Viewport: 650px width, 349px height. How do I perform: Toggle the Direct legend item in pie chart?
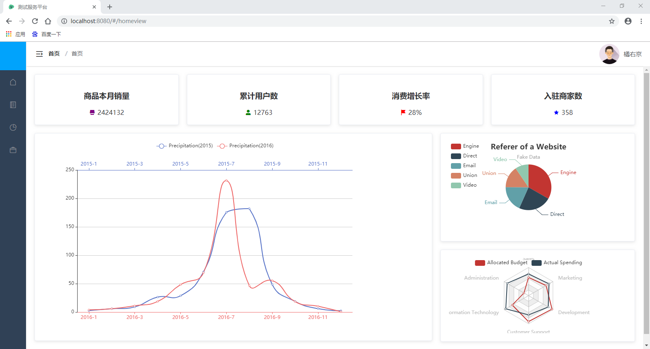pyautogui.click(x=464, y=156)
